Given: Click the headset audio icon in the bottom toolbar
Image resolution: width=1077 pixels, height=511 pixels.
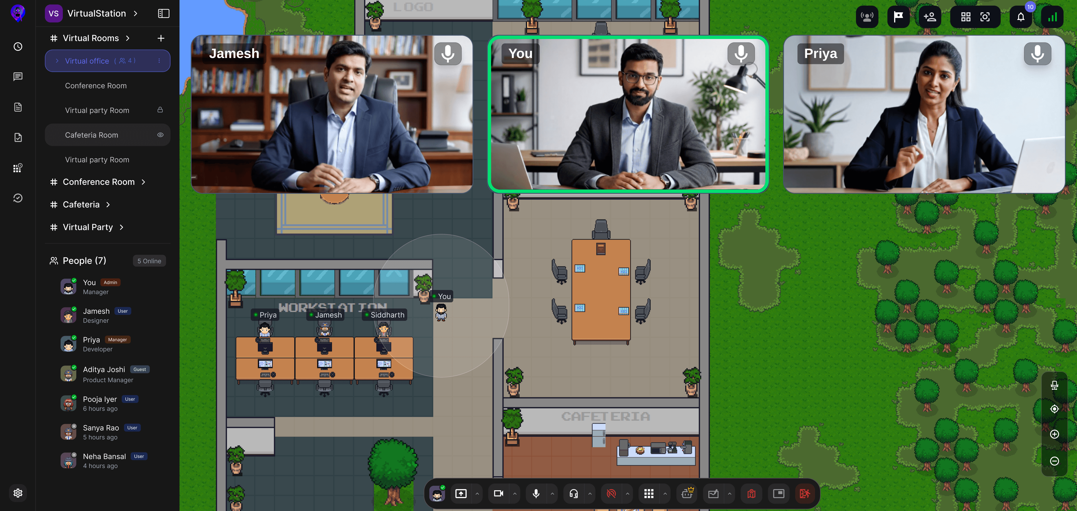Looking at the screenshot, I should coord(574,493).
